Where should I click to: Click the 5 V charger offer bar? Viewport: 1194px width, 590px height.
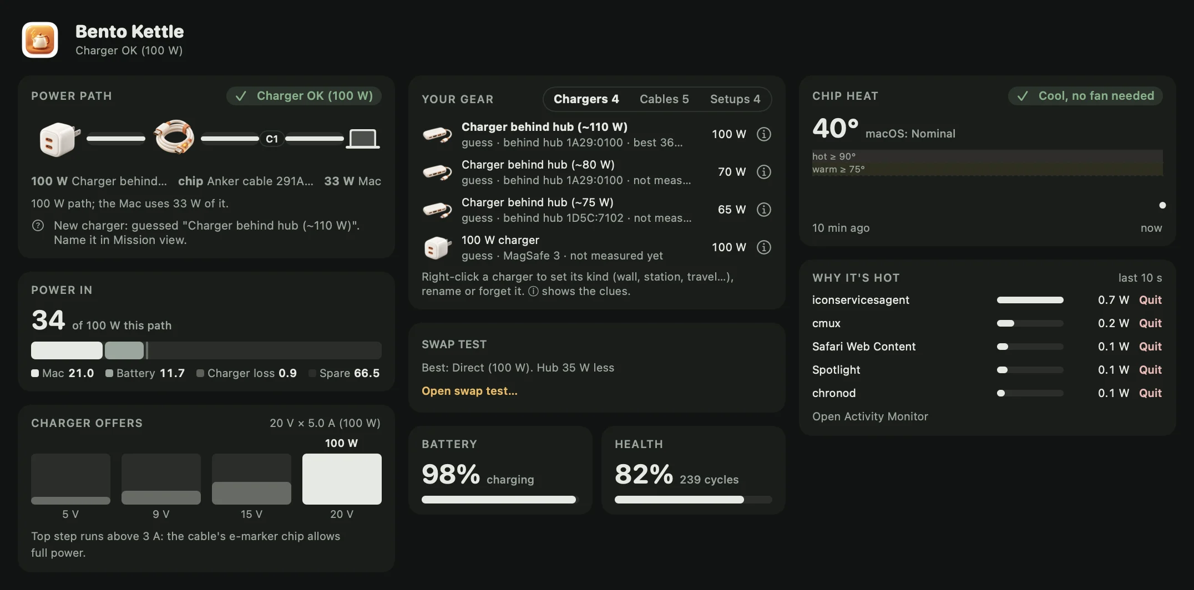[x=70, y=479]
